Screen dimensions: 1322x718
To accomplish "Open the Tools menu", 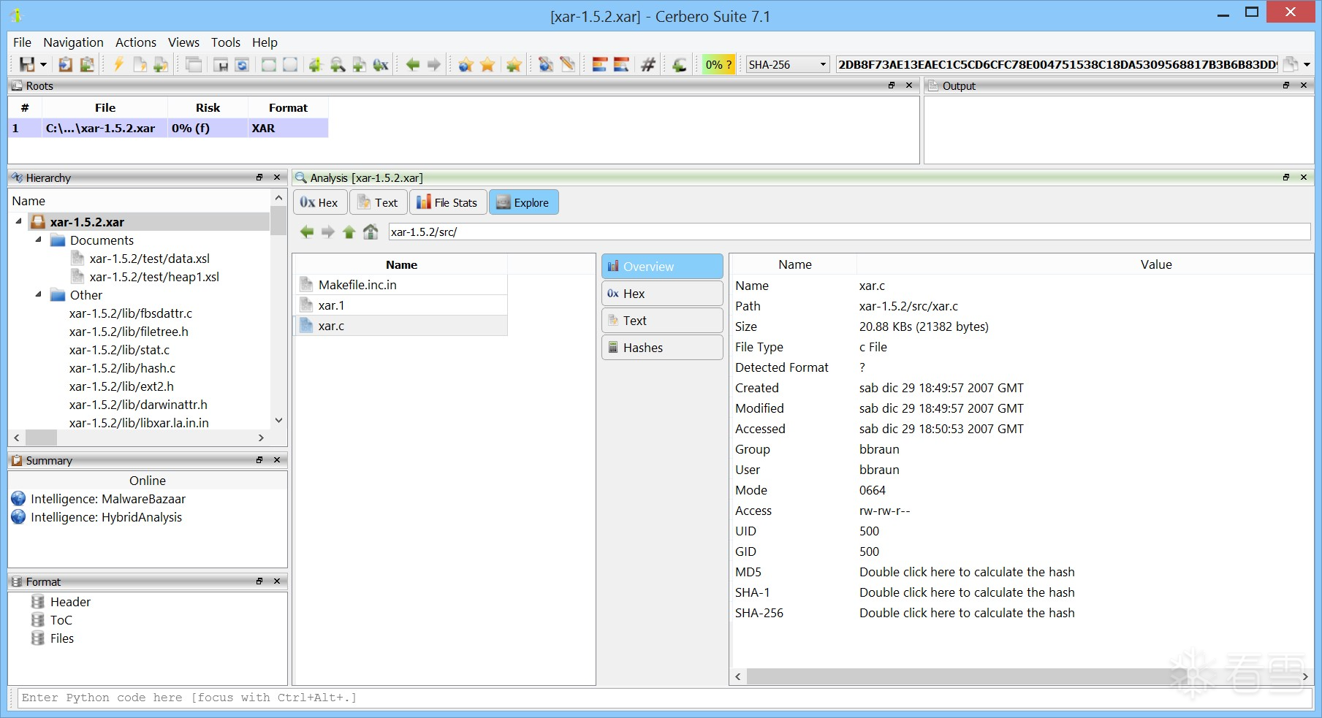I will (226, 42).
